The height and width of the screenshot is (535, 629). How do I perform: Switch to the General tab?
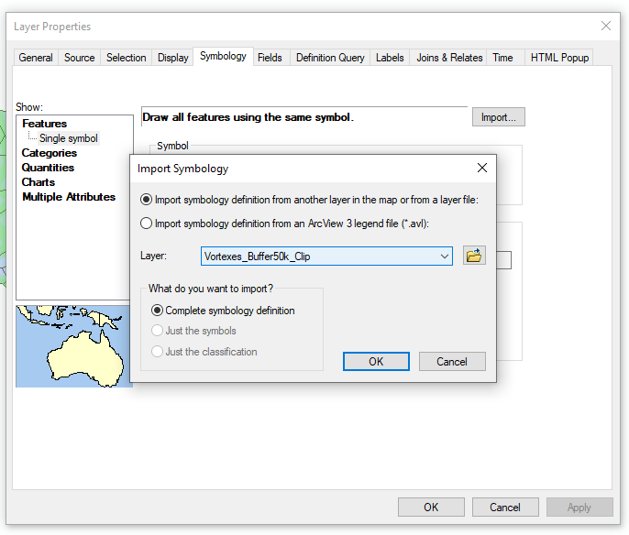pyautogui.click(x=36, y=58)
